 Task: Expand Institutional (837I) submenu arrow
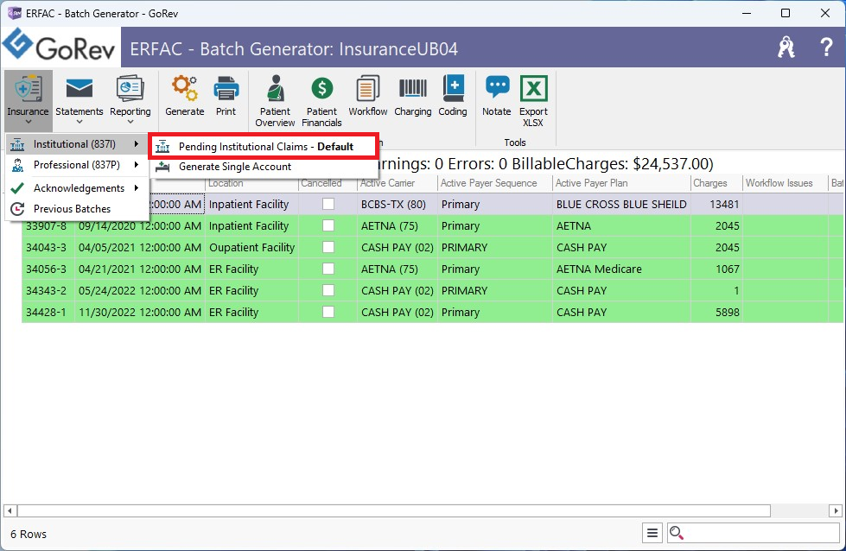click(x=137, y=144)
